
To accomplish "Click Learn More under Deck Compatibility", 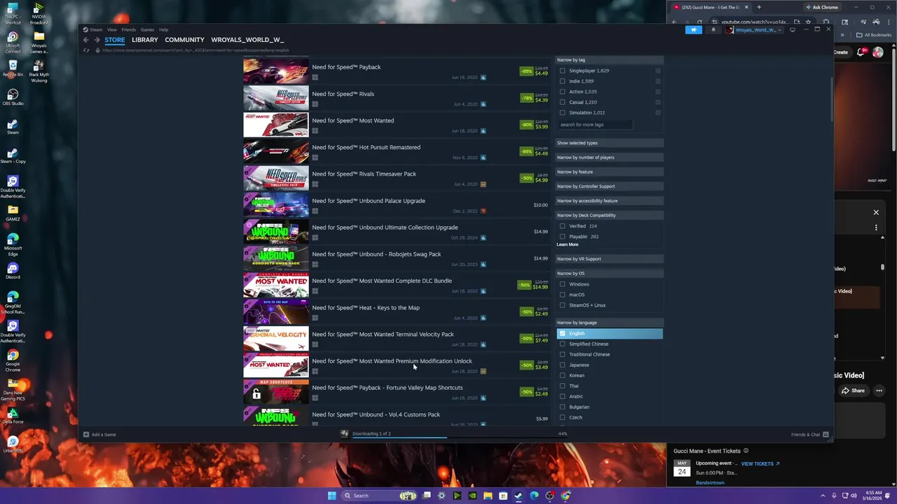I will tap(568, 244).
